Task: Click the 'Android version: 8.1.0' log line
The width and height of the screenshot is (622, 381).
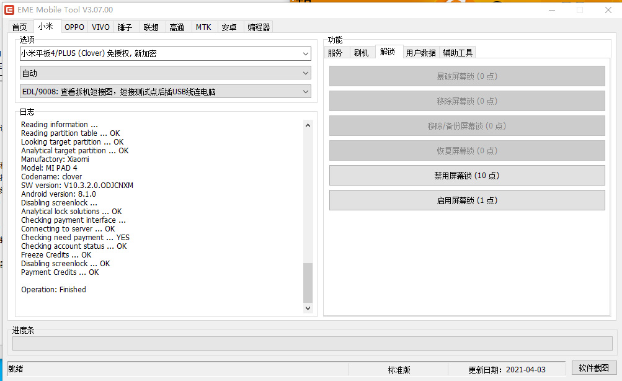Action: click(59, 194)
